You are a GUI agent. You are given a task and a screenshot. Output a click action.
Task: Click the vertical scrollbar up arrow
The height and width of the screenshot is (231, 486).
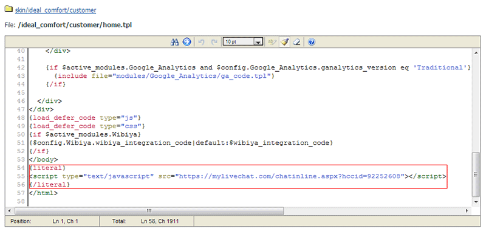click(476, 53)
